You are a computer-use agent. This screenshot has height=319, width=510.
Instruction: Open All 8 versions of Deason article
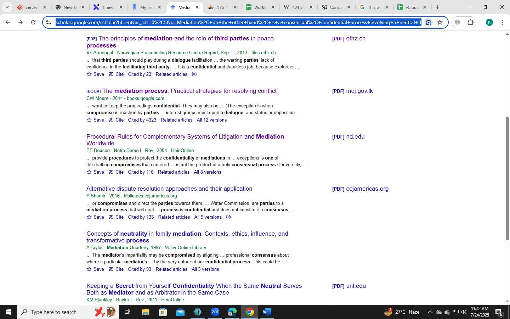click(208, 172)
